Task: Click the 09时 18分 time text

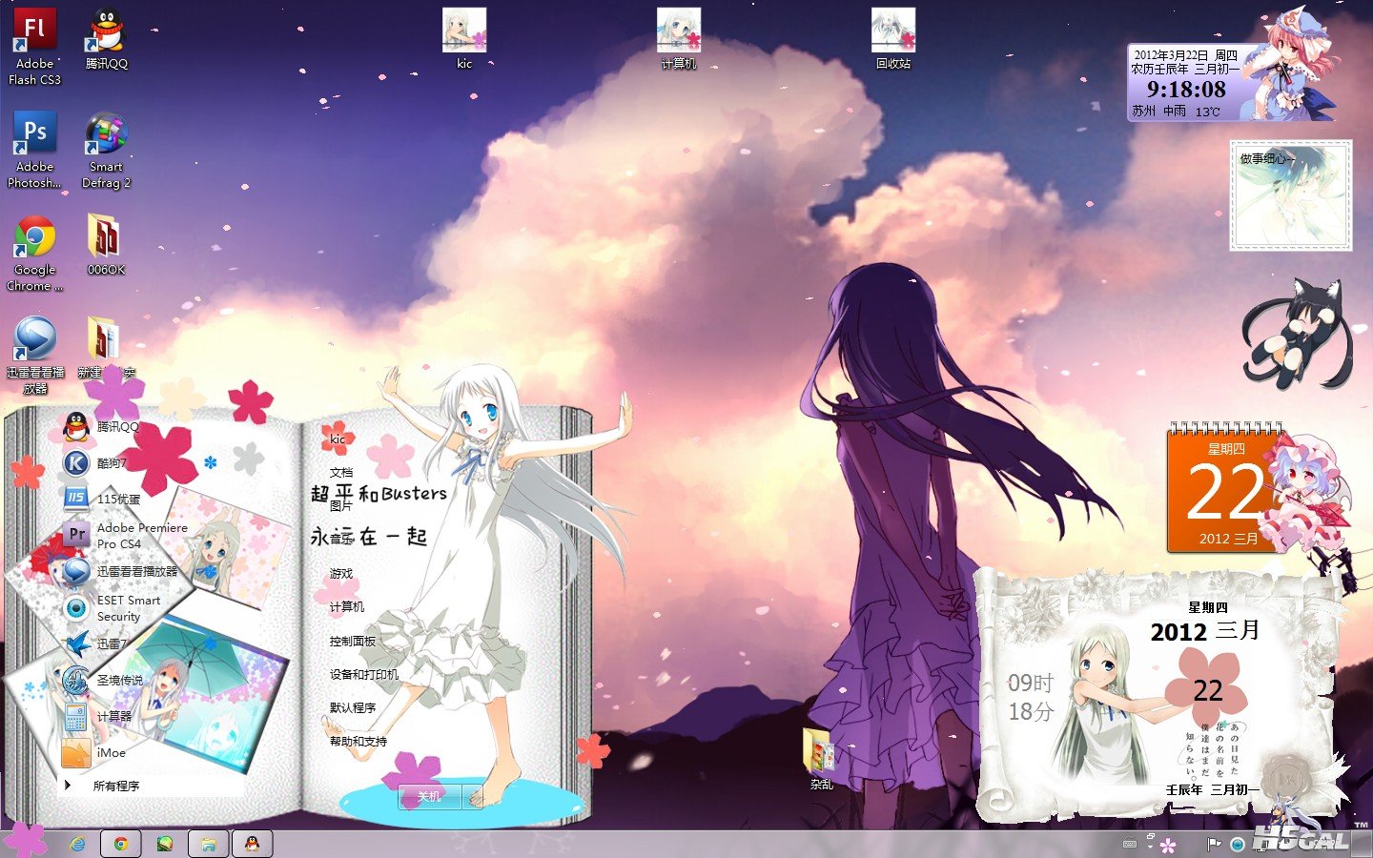Action: [1032, 697]
